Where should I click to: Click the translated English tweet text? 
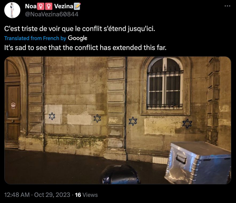85,48
